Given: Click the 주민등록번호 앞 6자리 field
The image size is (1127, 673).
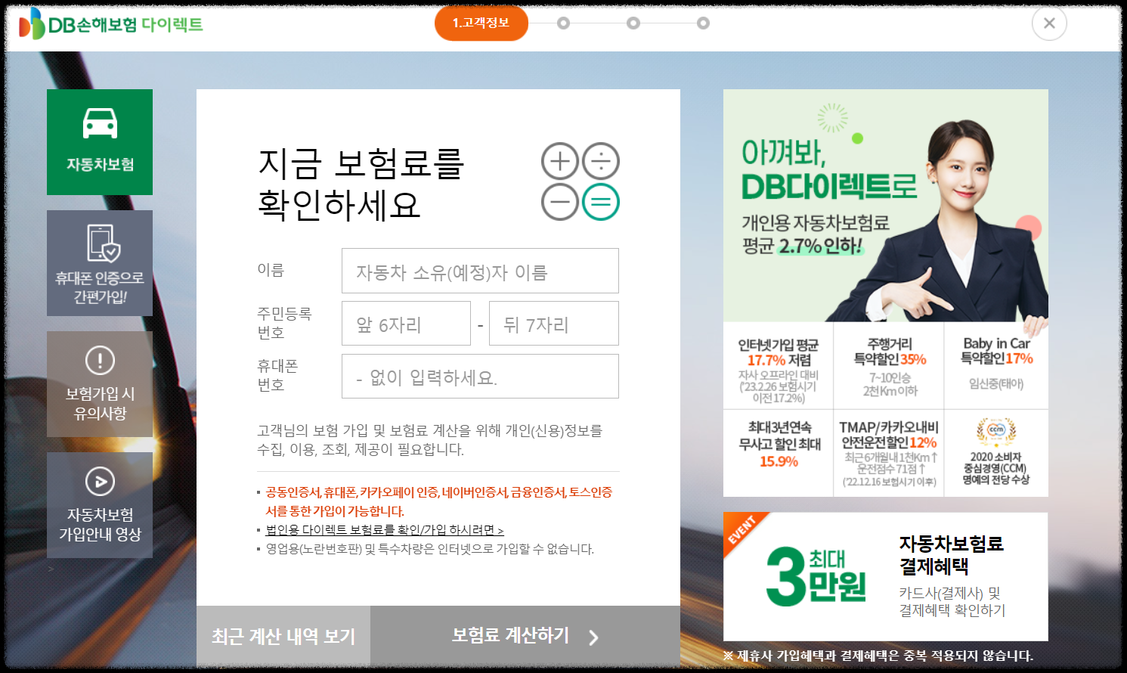Looking at the screenshot, I should [x=406, y=323].
